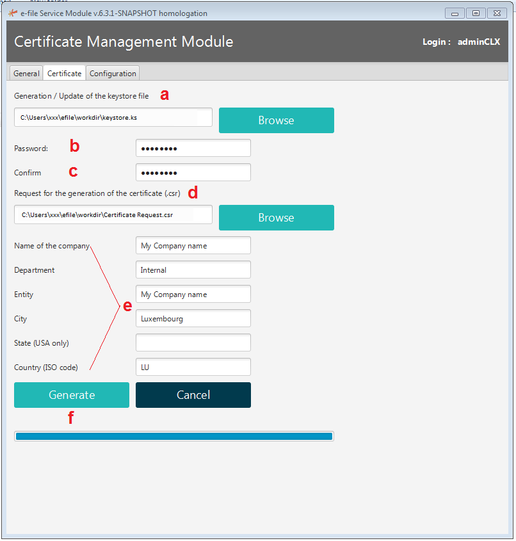The height and width of the screenshot is (541, 516).
Task: Click the keystore file path field
Action: (113, 117)
